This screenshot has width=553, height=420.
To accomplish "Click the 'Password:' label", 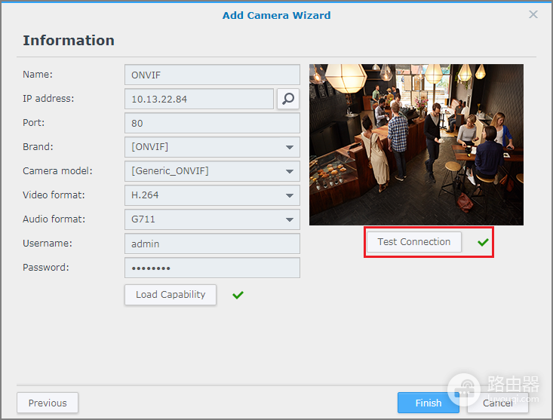I will [x=46, y=268].
